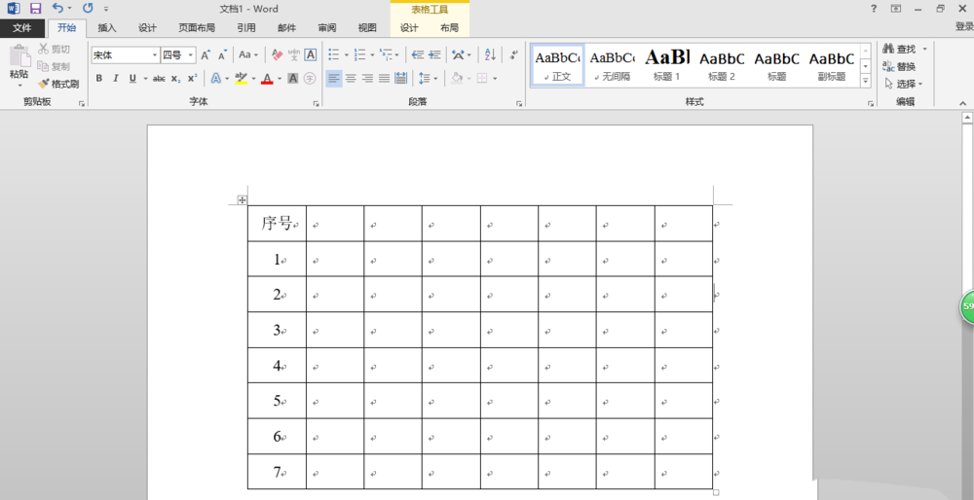
Task: Toggle Bold formatting
Action: [99, 79]
